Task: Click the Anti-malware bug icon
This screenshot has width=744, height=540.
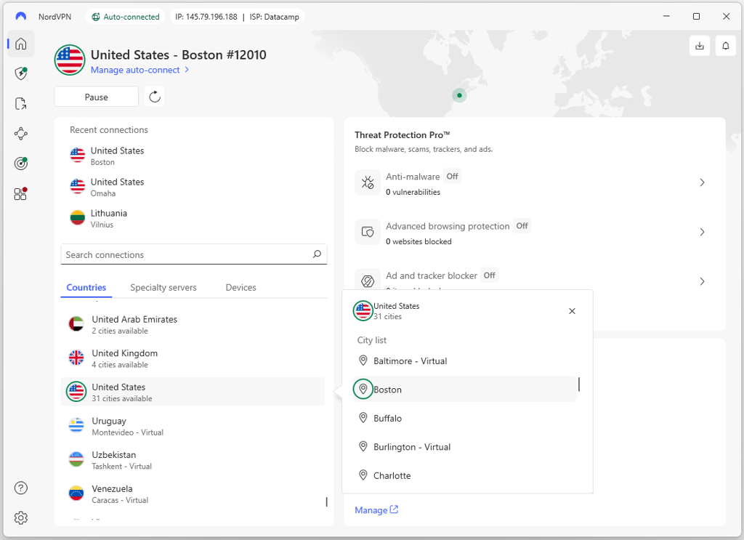Action: (x=368, y=182)
